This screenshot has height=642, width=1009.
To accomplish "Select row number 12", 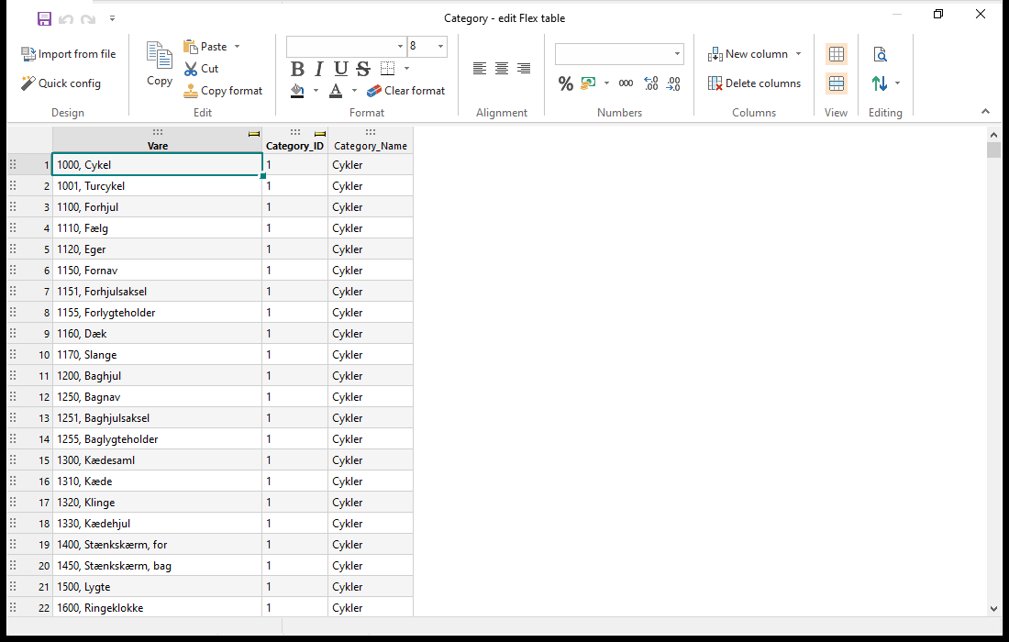I will point(44,397).
